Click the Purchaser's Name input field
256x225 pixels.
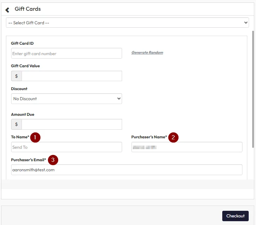(186, 147)
